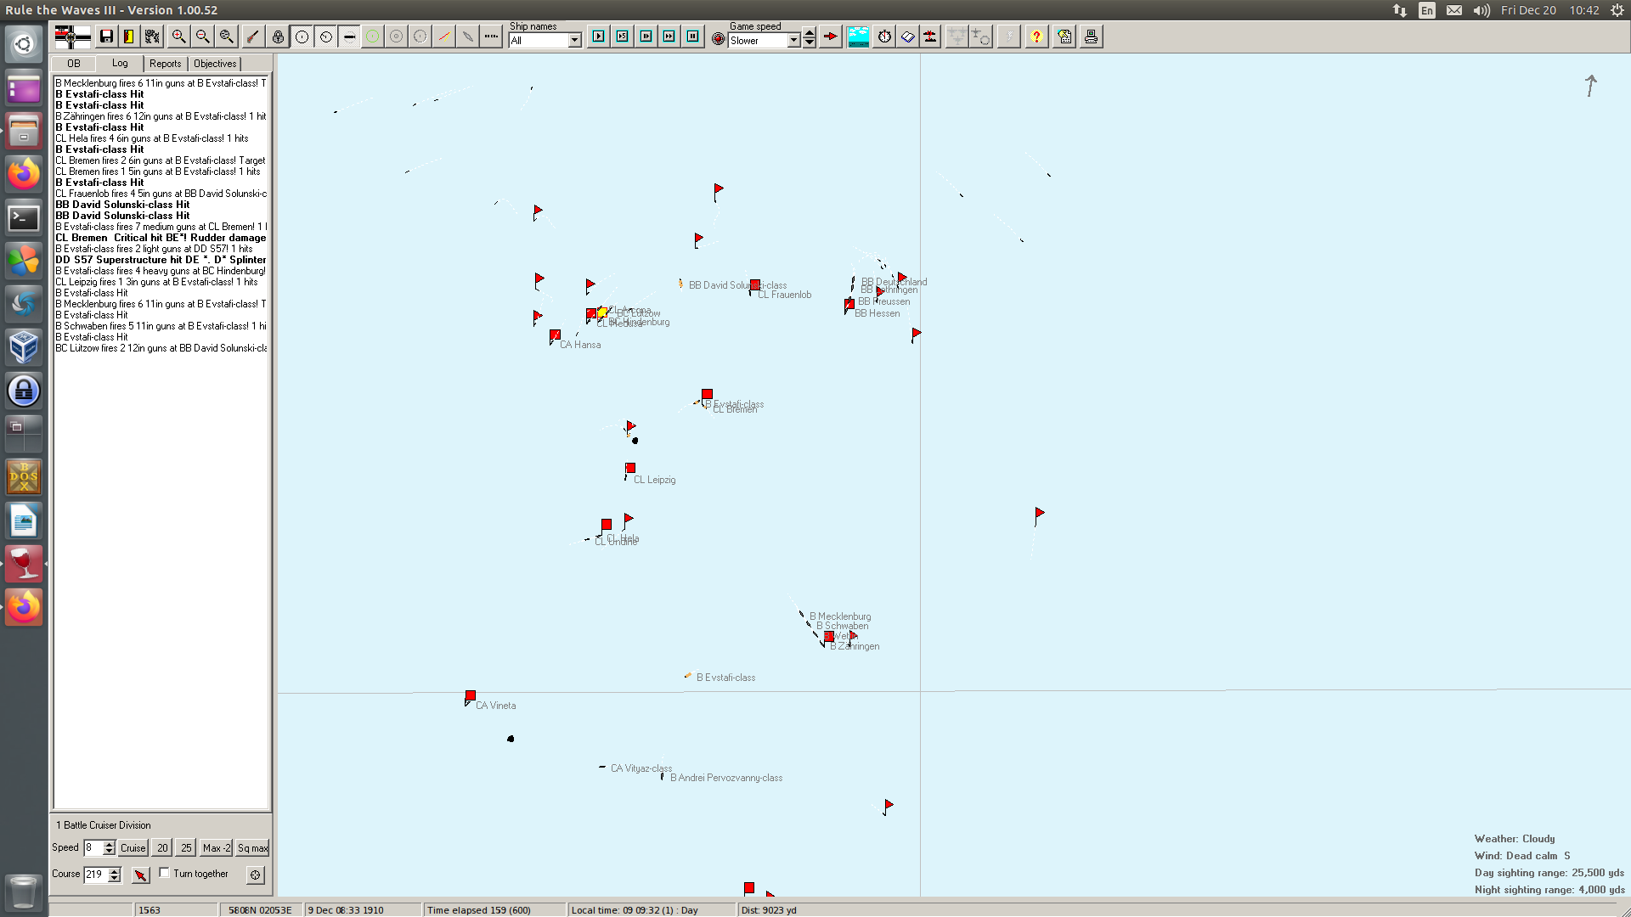This screenshot has width=1631, height=917.
Task: Click the sinking ship icon
Action: (931, 37)
